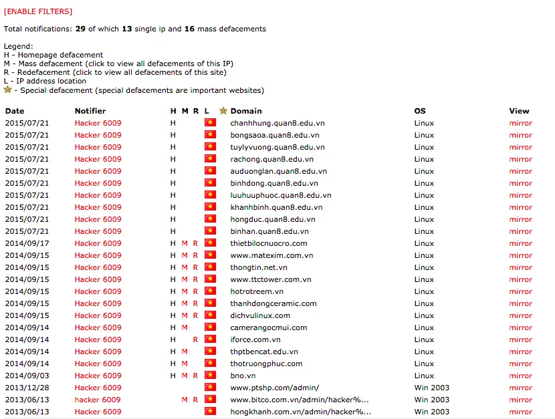Click M mass defacement link for thongtin.net.vn
Viewport: 555px width, 419px height.
(185, 267)
